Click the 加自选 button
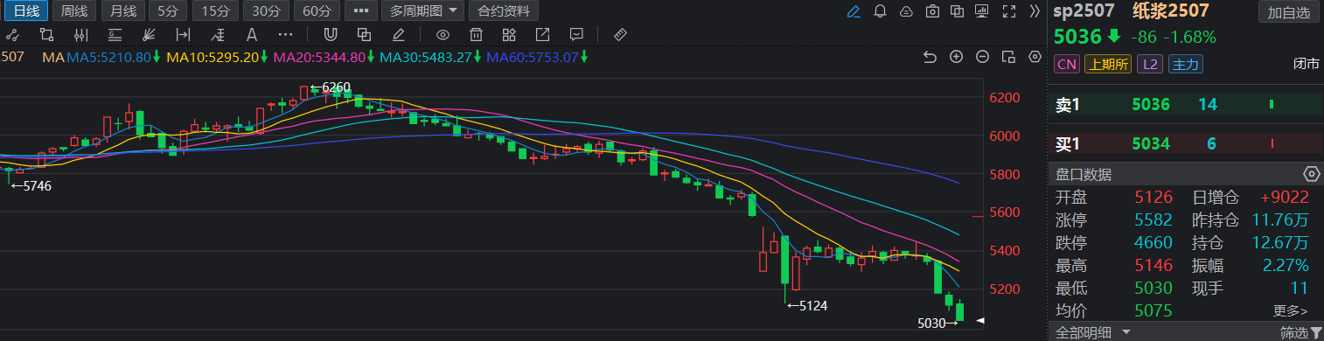The image size is (1324, 341). pyautogui.click(x=1289, y=12)
